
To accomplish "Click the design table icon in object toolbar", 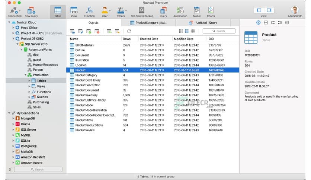I will click(x=80, y=31).
